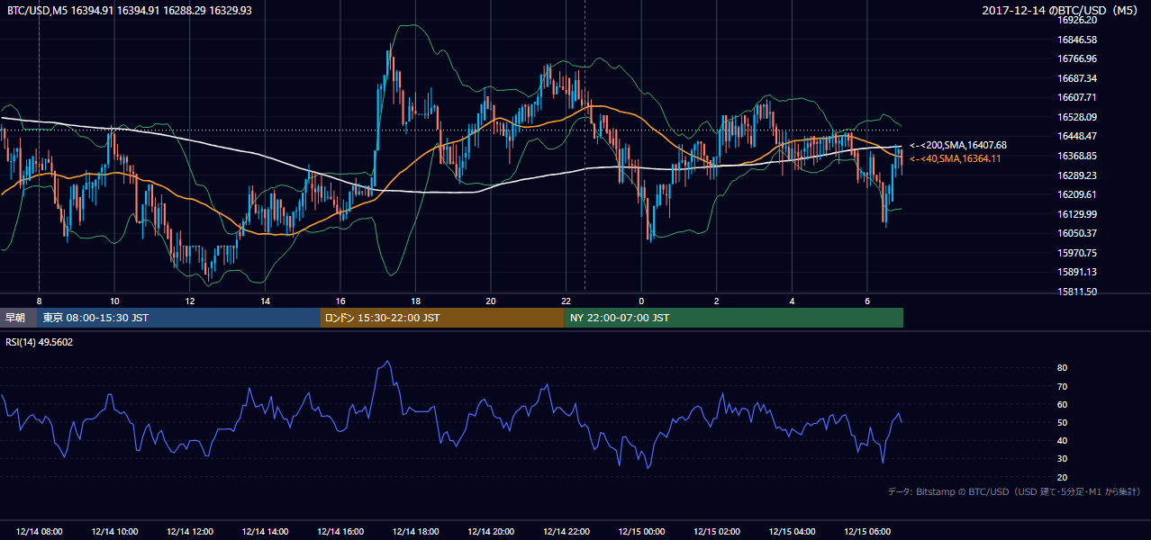The width and height of the screenshot is (1151, 540).
Task: Select the 東京 08:00-15:30 JST session bar
Action: [178, 318]
